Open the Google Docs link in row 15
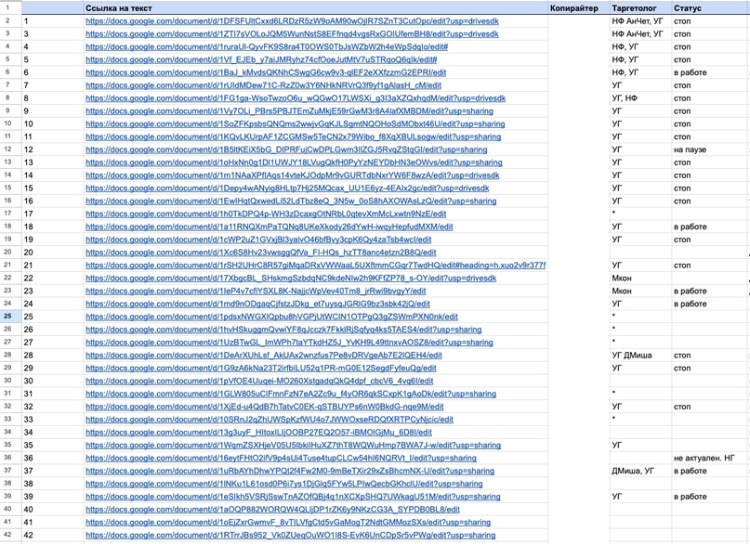Image resolution: width=750 pixels, height=544 pixels. [287, 188]
